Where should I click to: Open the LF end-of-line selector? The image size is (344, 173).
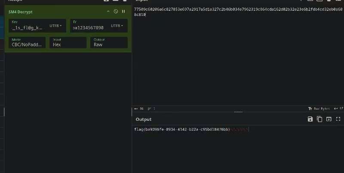coord(339,109)
